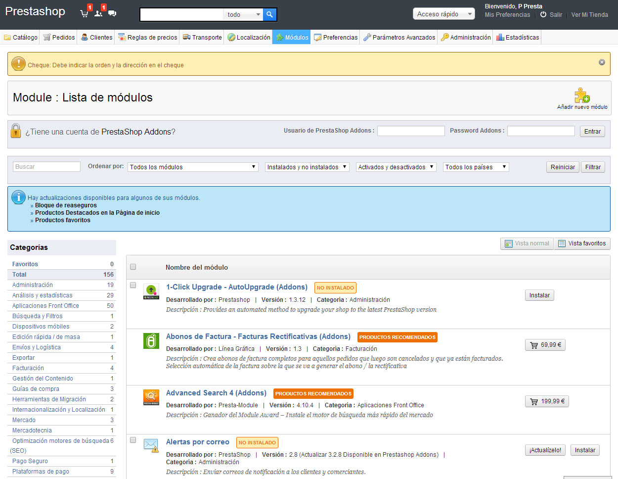Select the Módulos tab

292,37
